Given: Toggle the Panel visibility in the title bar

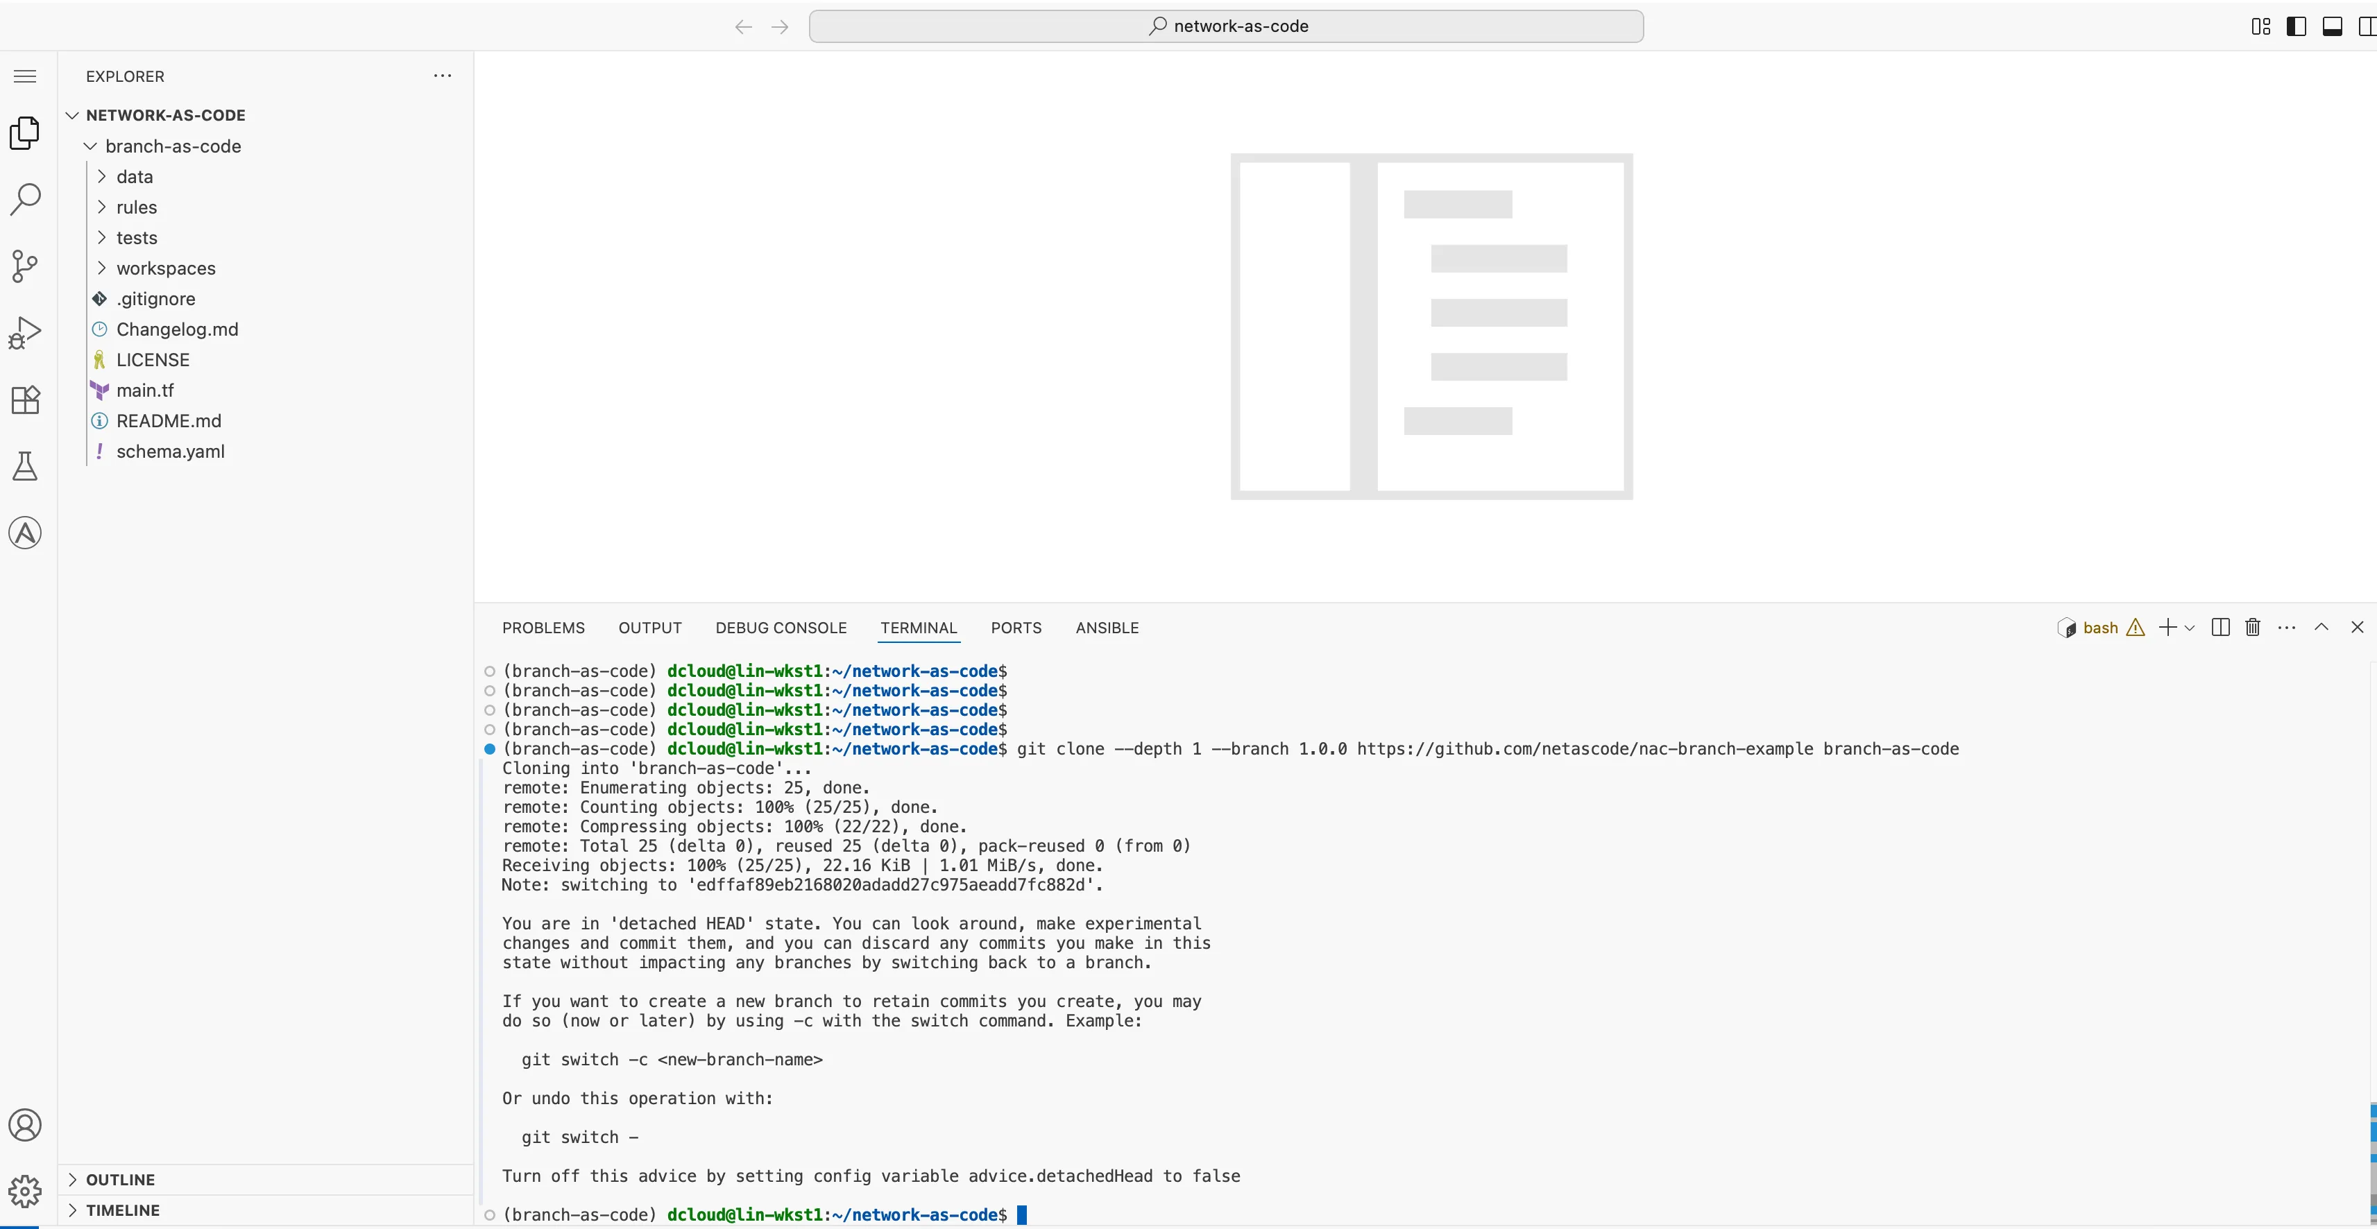Looking at the screenshot, I should point(2333,26).
